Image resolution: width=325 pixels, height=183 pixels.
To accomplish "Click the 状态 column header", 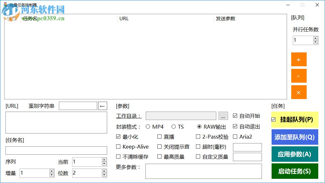I will click(x=13, y=18).
